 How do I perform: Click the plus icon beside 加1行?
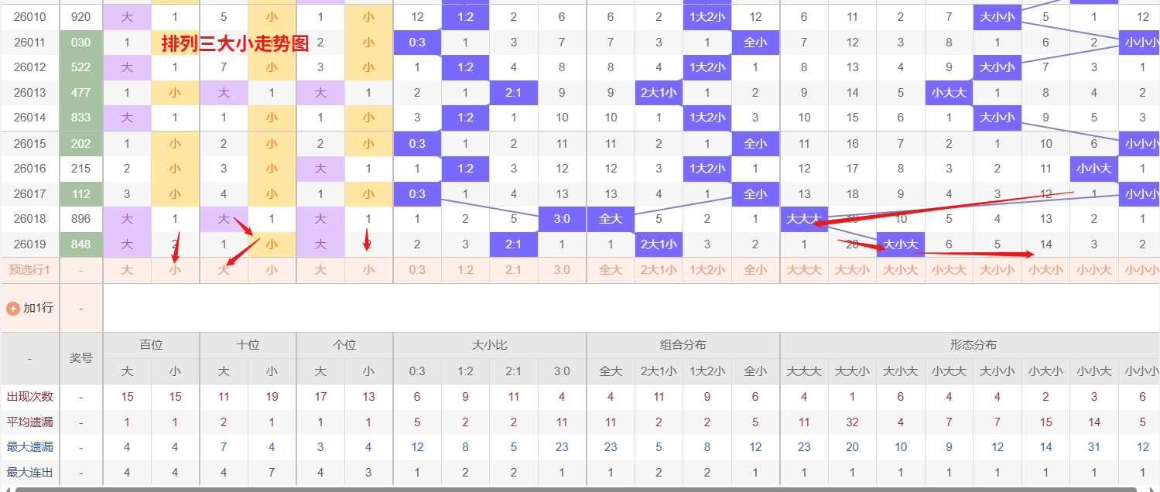[13, 308]
